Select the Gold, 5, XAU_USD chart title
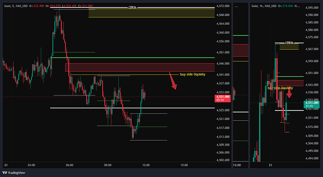323x177 pixels. [16, 6]
